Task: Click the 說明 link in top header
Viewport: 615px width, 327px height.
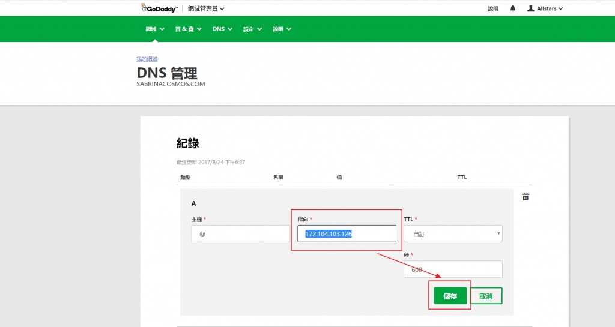Action: [493, 8]
